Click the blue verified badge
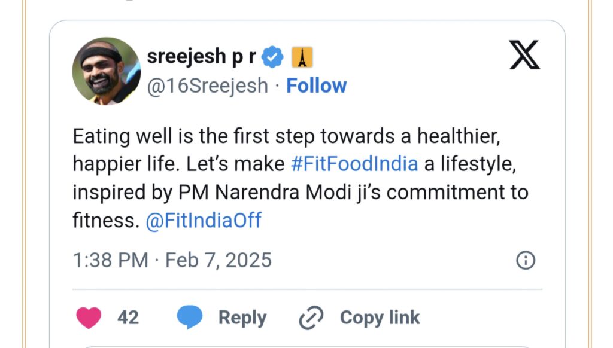Image resolution: width=613 pixels, height=348 pixels. [274, 57]
